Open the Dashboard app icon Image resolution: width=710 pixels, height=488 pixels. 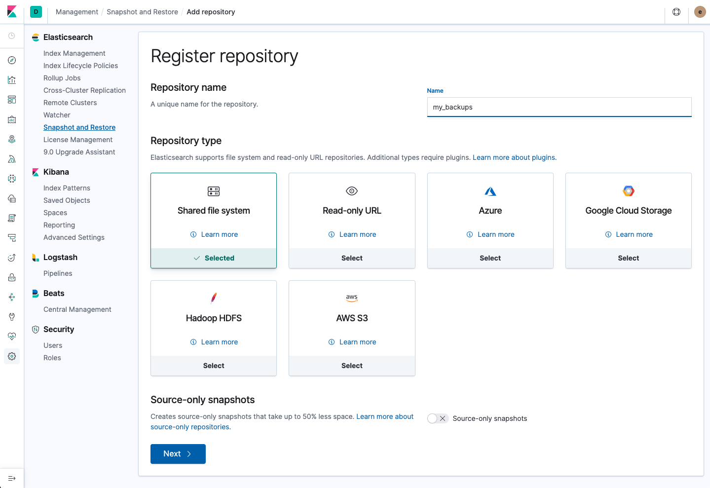[12, 99]
